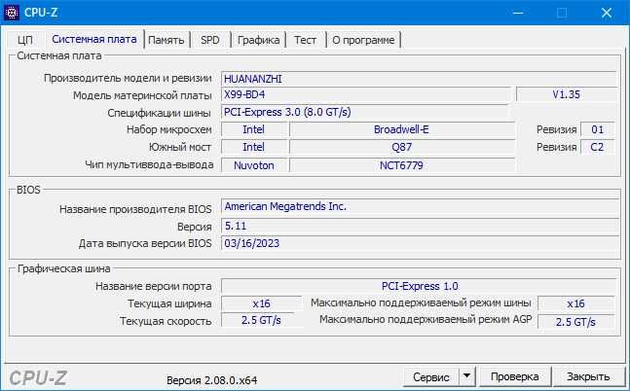Click the Проверка button
The width and height of the screenshot is (630, 391).
[515, 376]
